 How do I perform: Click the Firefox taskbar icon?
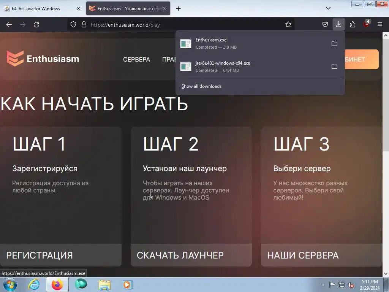tap(57, 284)
